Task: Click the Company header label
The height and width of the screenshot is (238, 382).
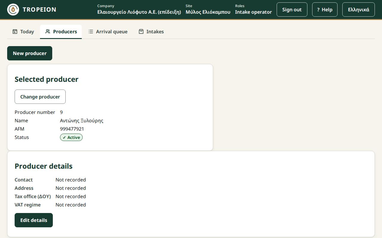Action: pos(106,6)
